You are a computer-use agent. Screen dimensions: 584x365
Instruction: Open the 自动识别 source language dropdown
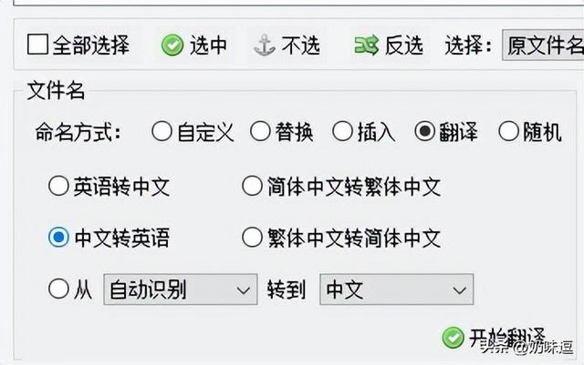(181, 290)
